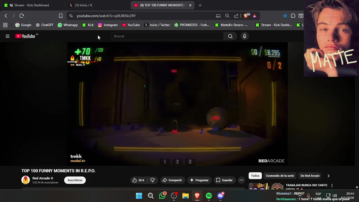
Task: Open the Red Arcade channel avatar
Action: [x=26, y=180]
